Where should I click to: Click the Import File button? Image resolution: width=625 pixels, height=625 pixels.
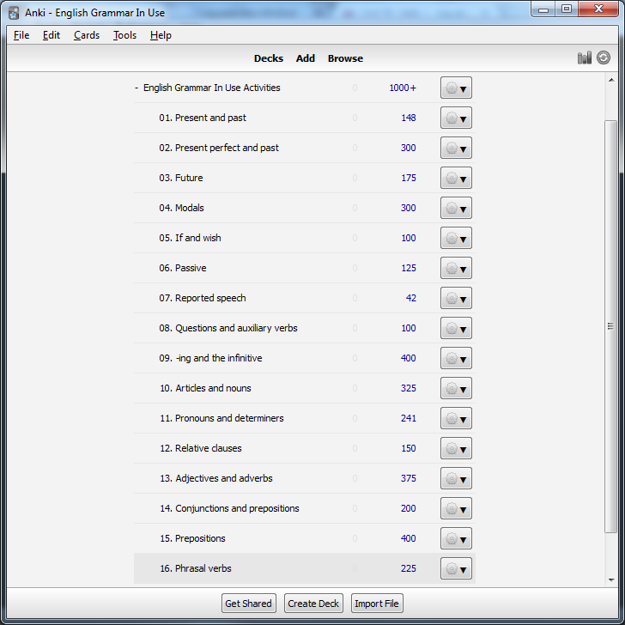click(x=377, y=604)
